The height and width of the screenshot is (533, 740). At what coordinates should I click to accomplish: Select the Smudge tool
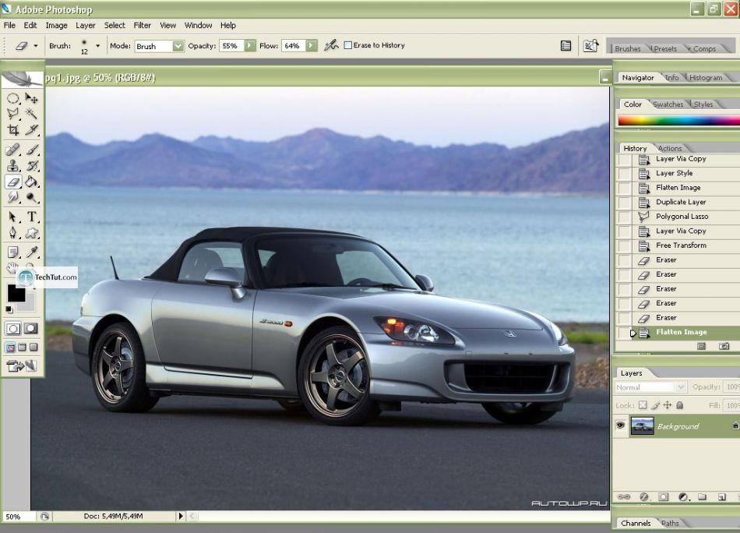click(12, 197)
